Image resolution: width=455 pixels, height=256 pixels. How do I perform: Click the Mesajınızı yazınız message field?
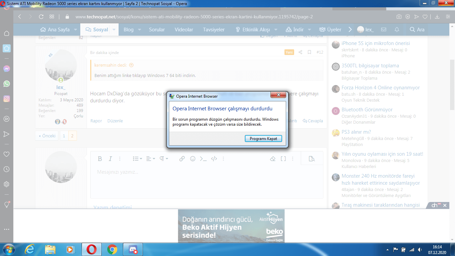tap(207, 182)
